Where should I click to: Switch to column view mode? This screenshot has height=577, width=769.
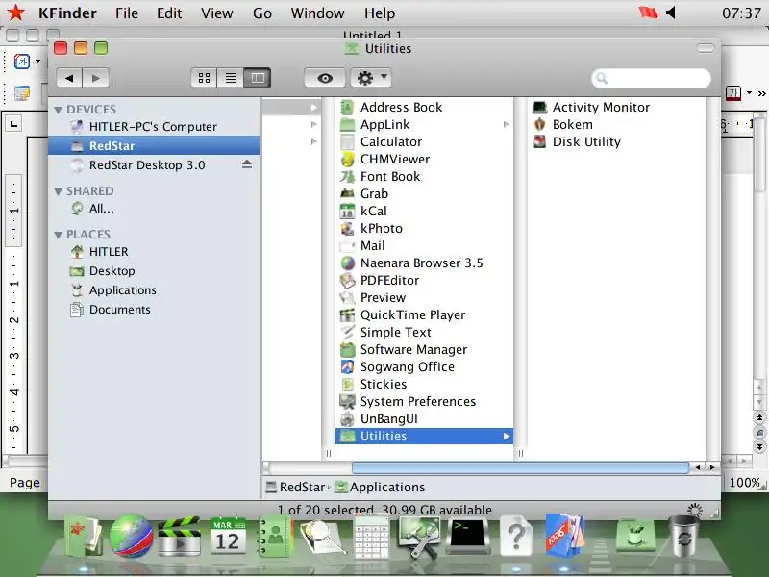(258, 78)
